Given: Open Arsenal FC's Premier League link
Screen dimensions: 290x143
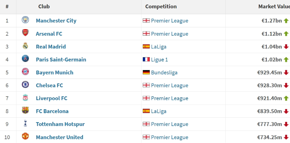Looking at the screenshot, I should pos(169,34).
